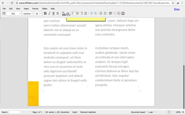185x115 pixels.
Task: Insert a comment annotation
Action: pos(115,14)
